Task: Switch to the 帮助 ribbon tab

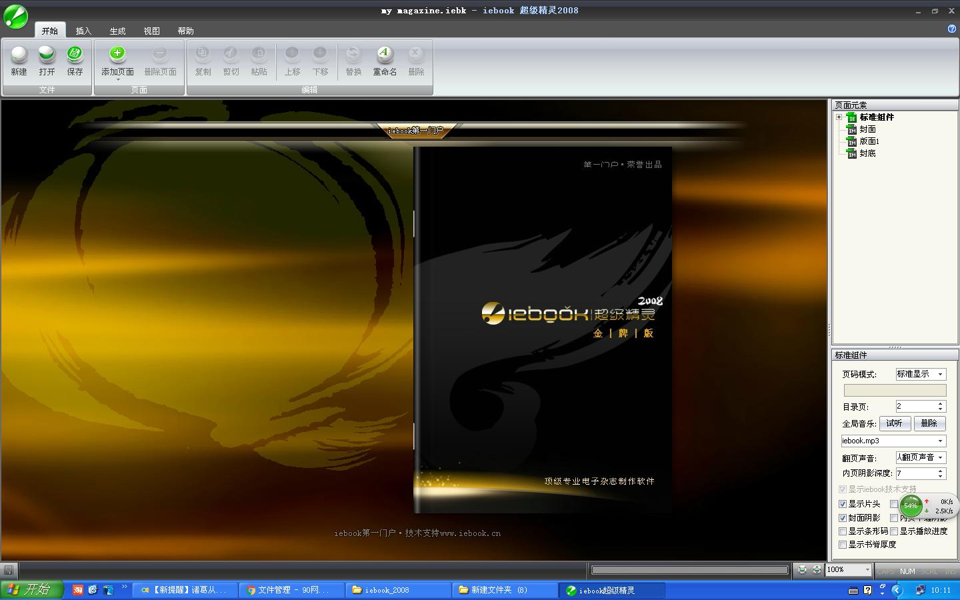Action: click(x=185, y=31)
